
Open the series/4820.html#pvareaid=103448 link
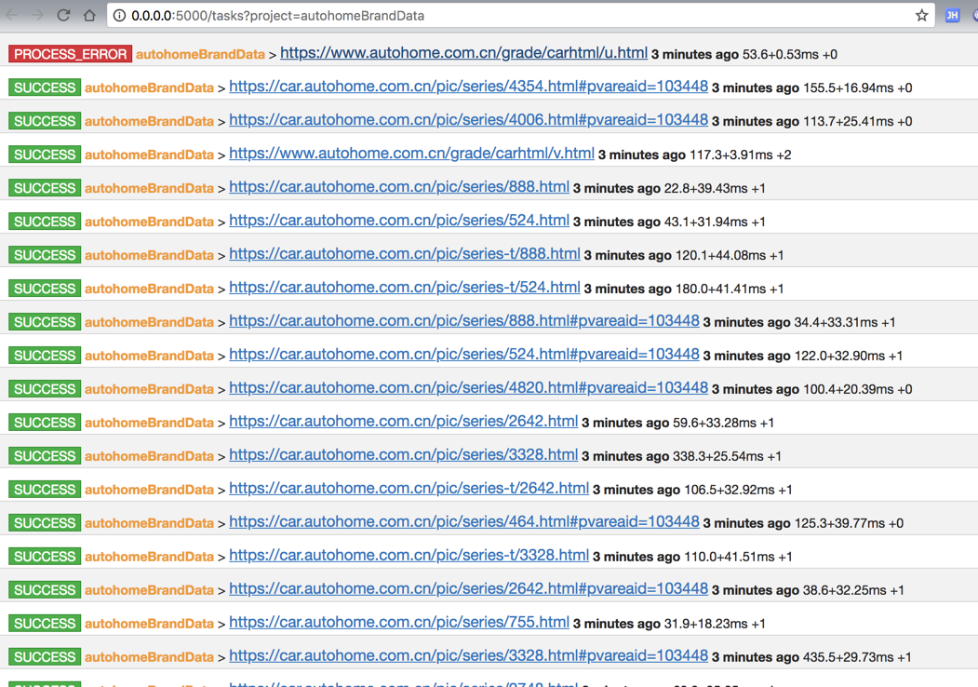(468, 387)
